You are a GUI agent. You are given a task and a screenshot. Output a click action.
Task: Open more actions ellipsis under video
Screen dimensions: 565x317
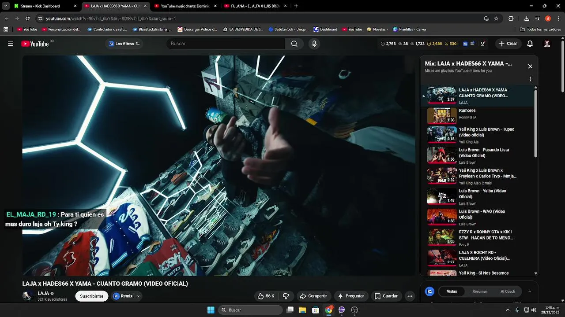410,296
